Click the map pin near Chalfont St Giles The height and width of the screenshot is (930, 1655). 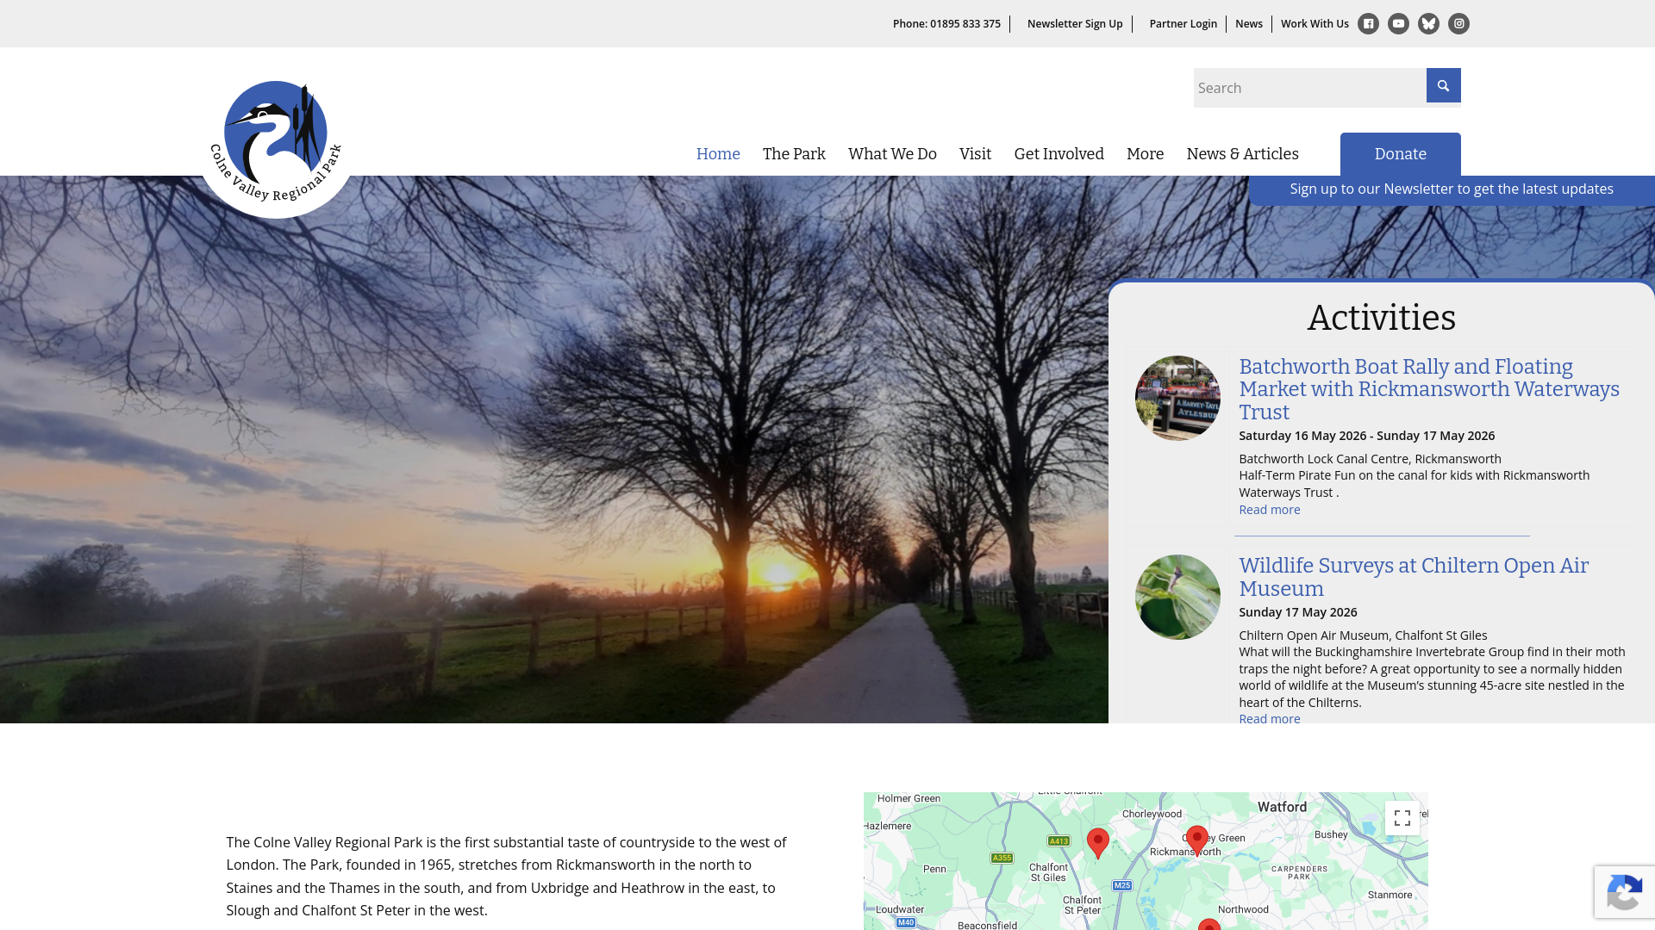(x=1097, y=843)
